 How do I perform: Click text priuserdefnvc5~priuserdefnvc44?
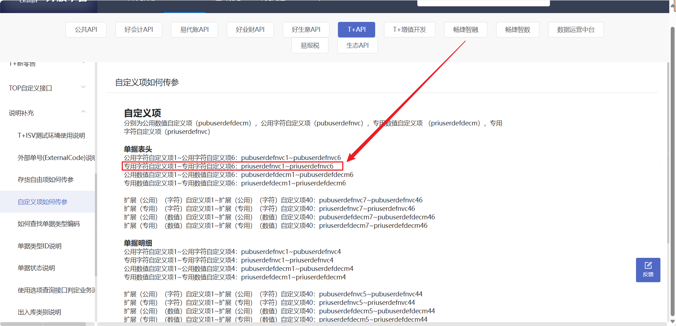pos(367,302)
